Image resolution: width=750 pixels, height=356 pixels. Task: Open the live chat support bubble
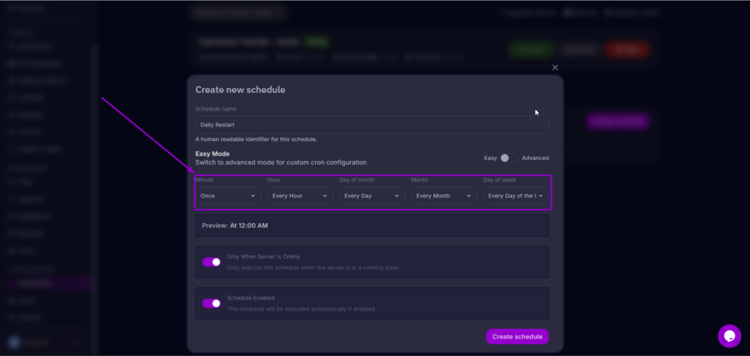click(x=729, y=336)
